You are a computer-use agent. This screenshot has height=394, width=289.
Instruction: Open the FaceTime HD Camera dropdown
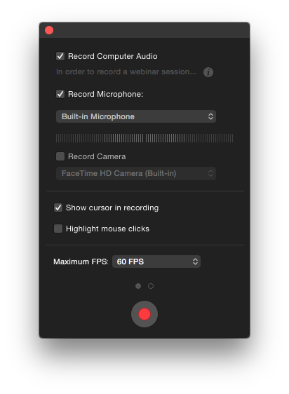pos(136,173)
